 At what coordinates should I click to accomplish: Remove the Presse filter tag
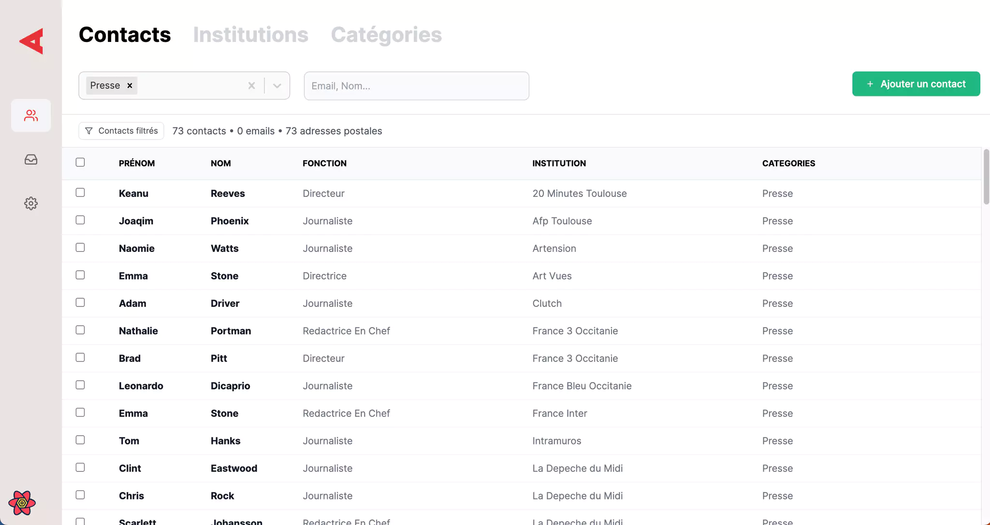click(x=130, y=85)
